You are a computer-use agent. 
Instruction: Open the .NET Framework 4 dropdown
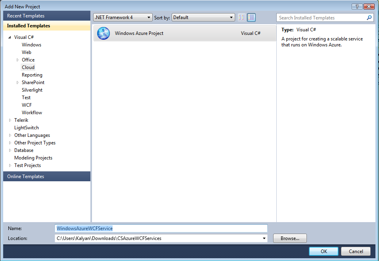point(123,17)
